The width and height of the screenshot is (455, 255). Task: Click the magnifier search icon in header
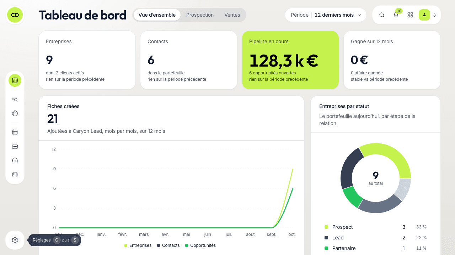382,15
